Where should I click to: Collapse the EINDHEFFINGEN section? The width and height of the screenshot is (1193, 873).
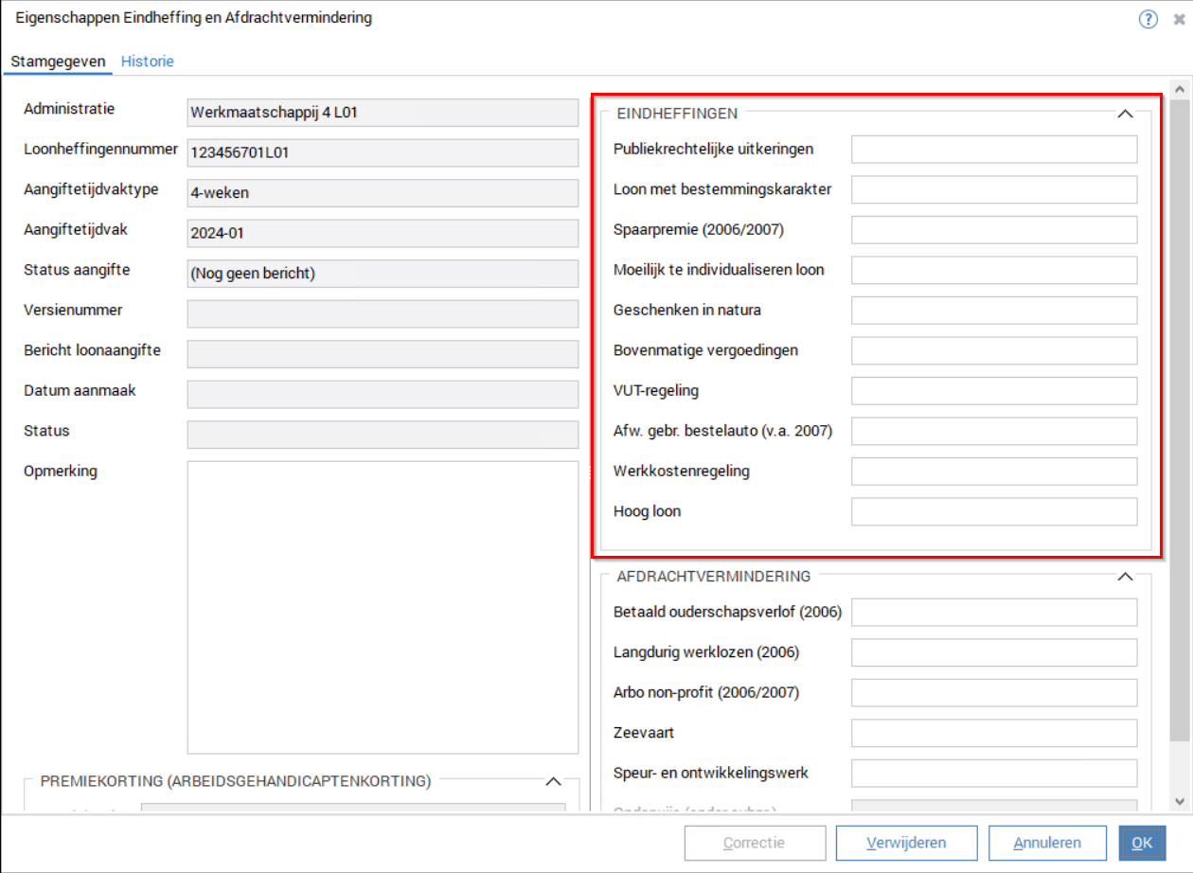coord(1125,114)
